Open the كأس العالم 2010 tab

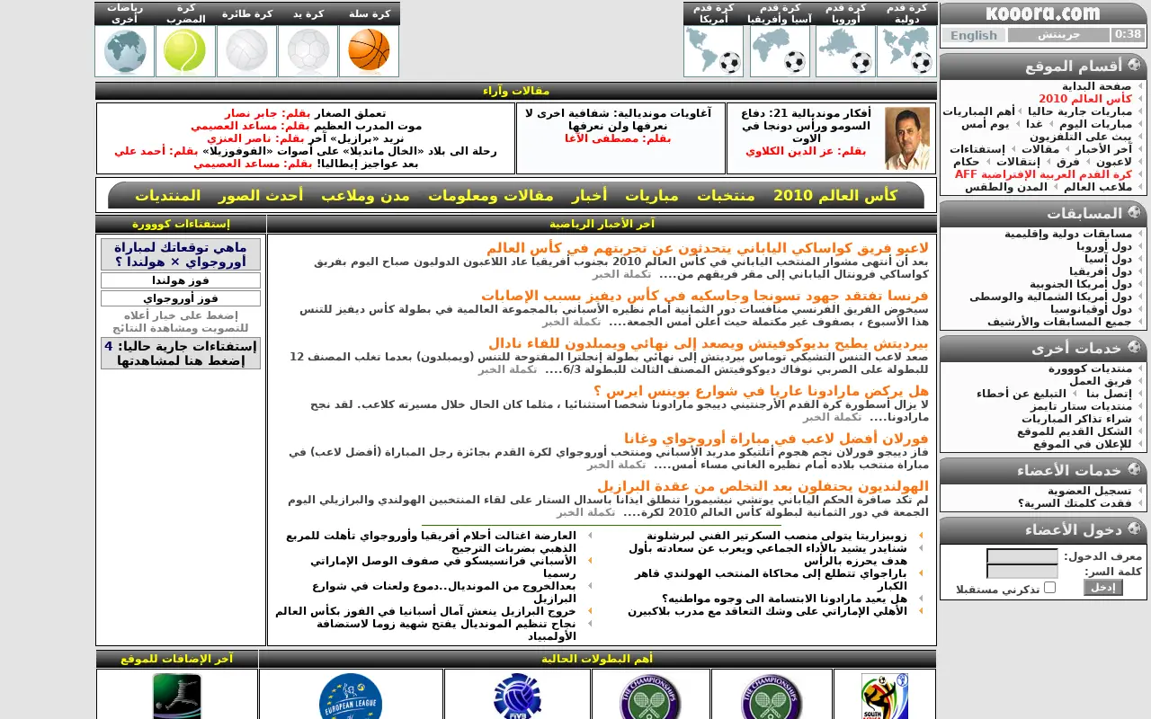[x=835, y=195]
